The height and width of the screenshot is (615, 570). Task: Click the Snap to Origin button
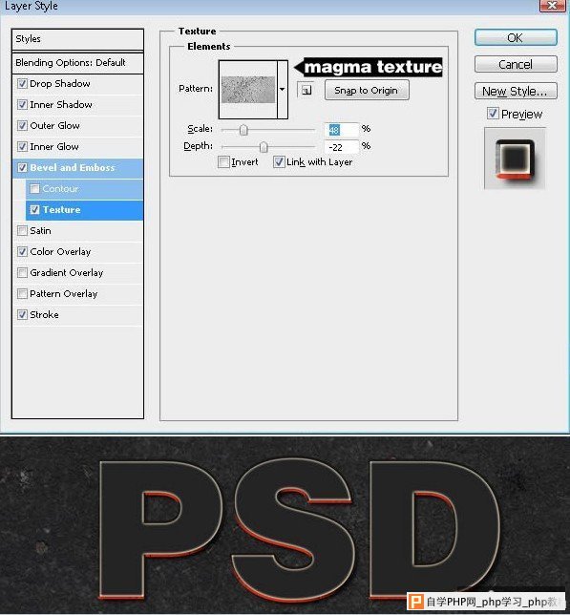coord(367,90)
